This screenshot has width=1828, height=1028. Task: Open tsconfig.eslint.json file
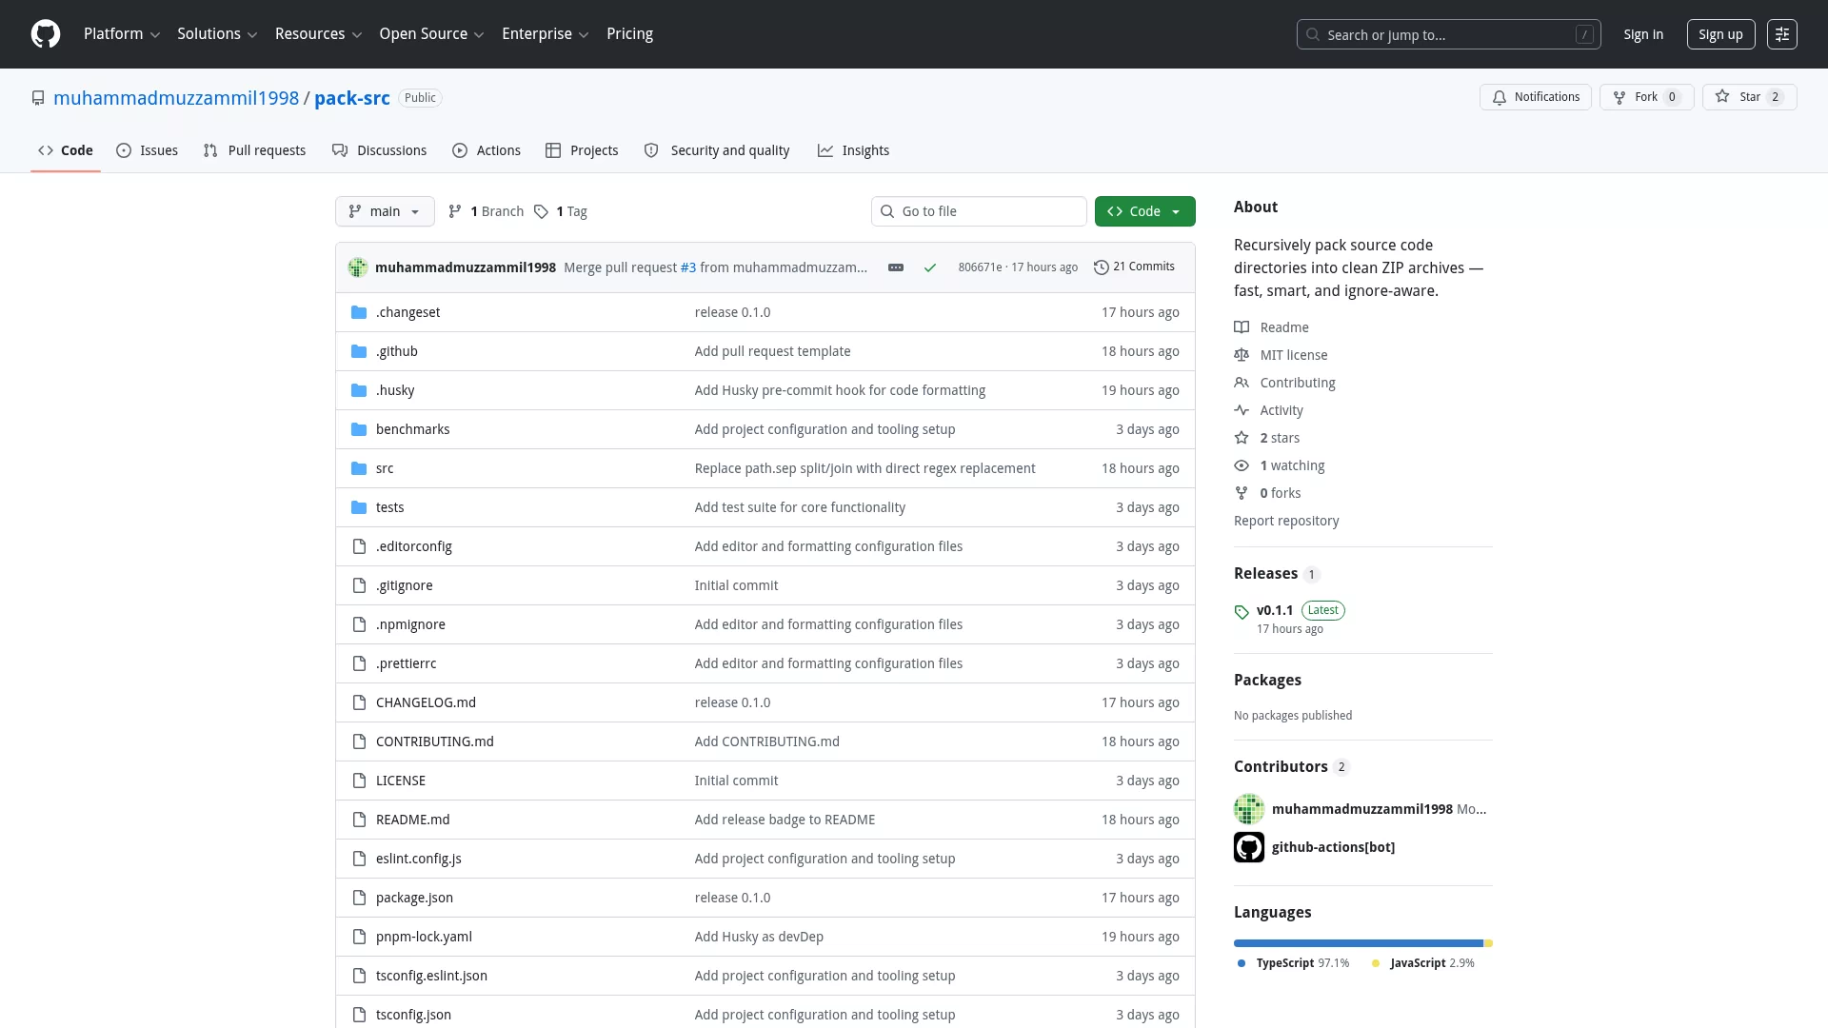pyautogui.click(x=431, y=976)
